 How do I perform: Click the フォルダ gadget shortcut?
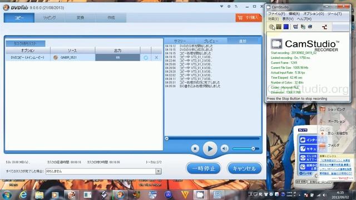329,146
